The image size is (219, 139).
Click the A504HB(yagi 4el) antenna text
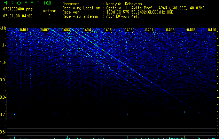pyautogui.click(x=123, y=16)
